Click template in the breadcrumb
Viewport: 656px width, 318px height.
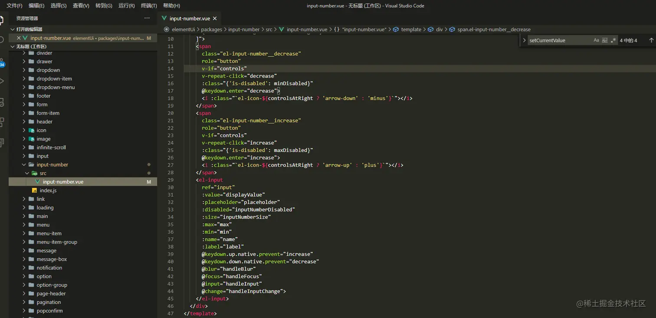click(x=411, y=30)
